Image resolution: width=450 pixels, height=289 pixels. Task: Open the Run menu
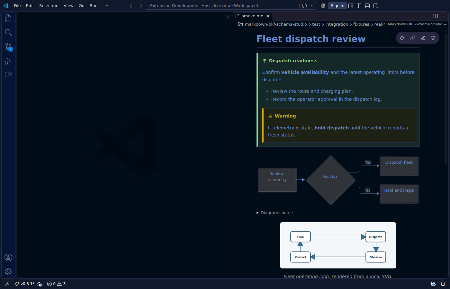tap(94, 6)
